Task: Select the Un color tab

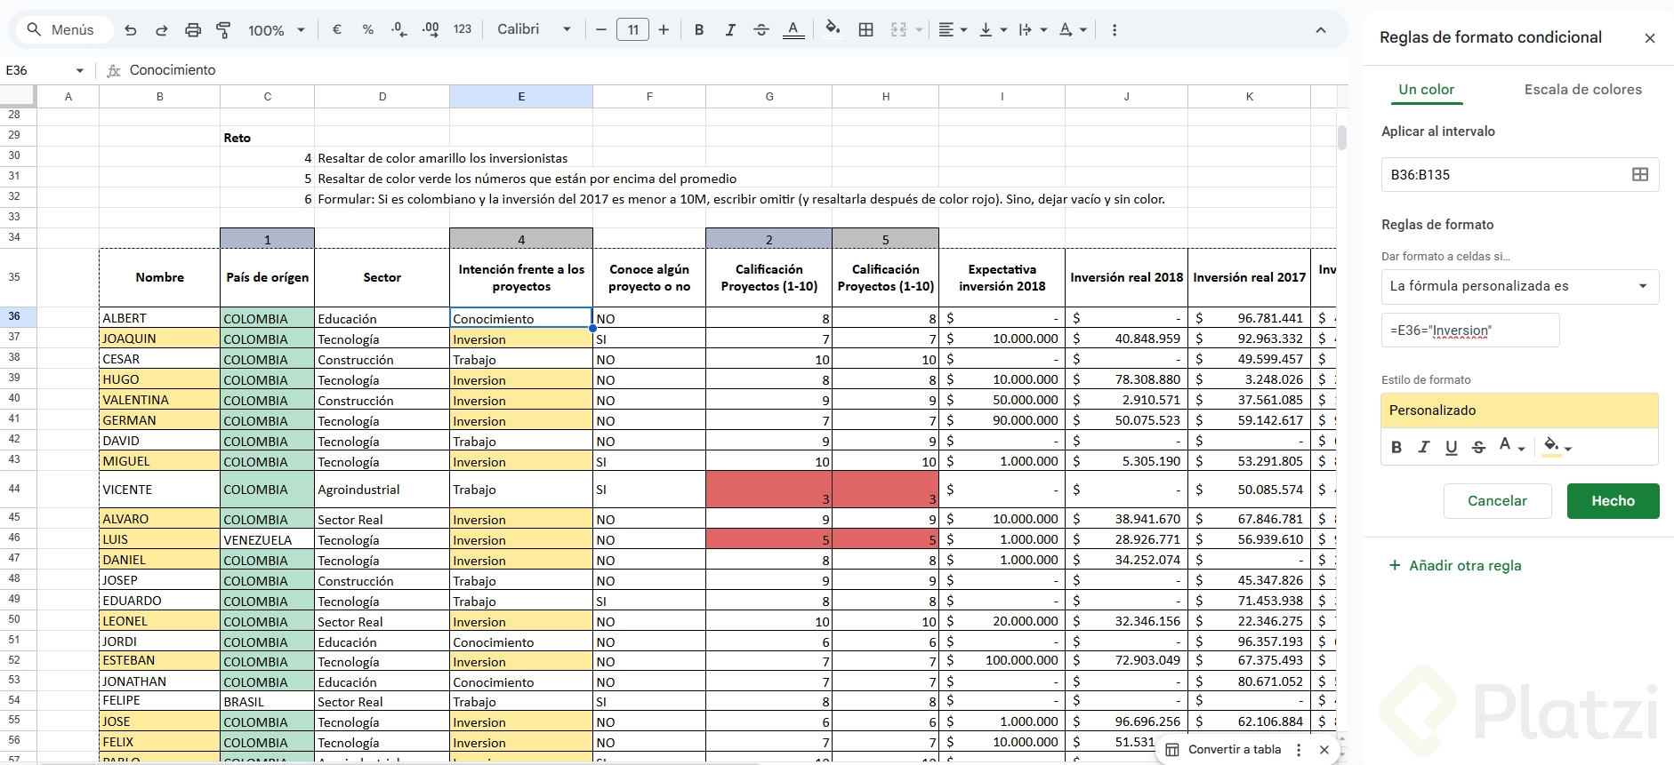Action: pyautogui.click(x=1426, y=90)
